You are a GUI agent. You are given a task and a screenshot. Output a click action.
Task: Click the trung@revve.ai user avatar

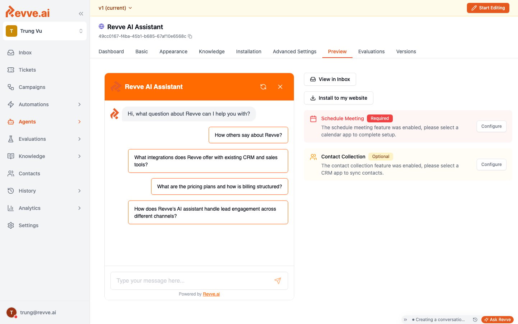click(x=12, y=312)
